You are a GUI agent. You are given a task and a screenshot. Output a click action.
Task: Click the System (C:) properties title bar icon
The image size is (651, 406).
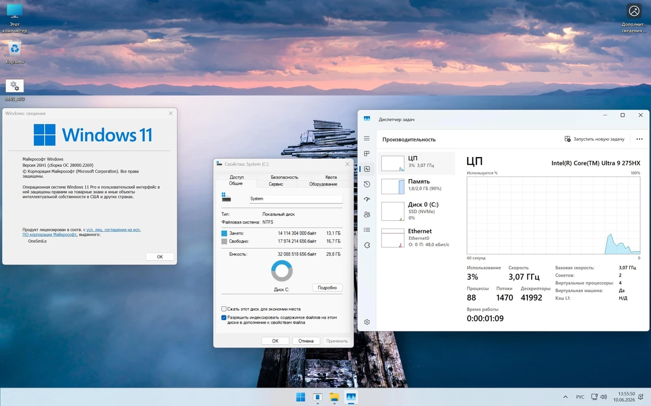click(219, 164)
